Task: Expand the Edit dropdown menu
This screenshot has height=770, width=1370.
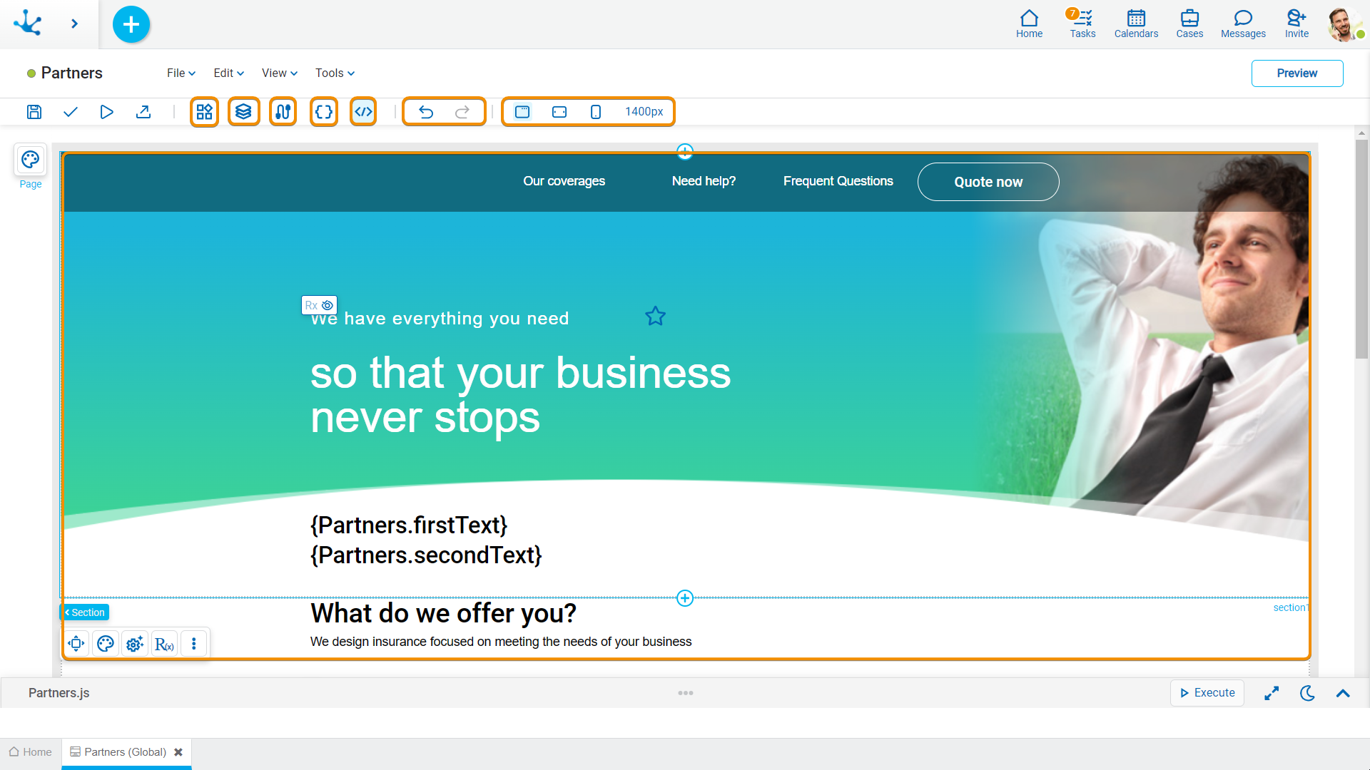Action: point(228,73)
